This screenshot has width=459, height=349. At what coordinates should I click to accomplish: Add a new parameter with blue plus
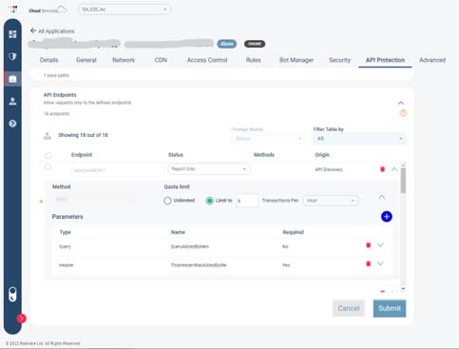(387, 217)
